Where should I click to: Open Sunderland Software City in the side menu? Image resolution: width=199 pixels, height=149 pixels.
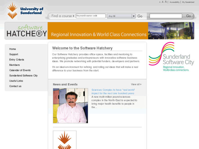click(x=23, y=75)
